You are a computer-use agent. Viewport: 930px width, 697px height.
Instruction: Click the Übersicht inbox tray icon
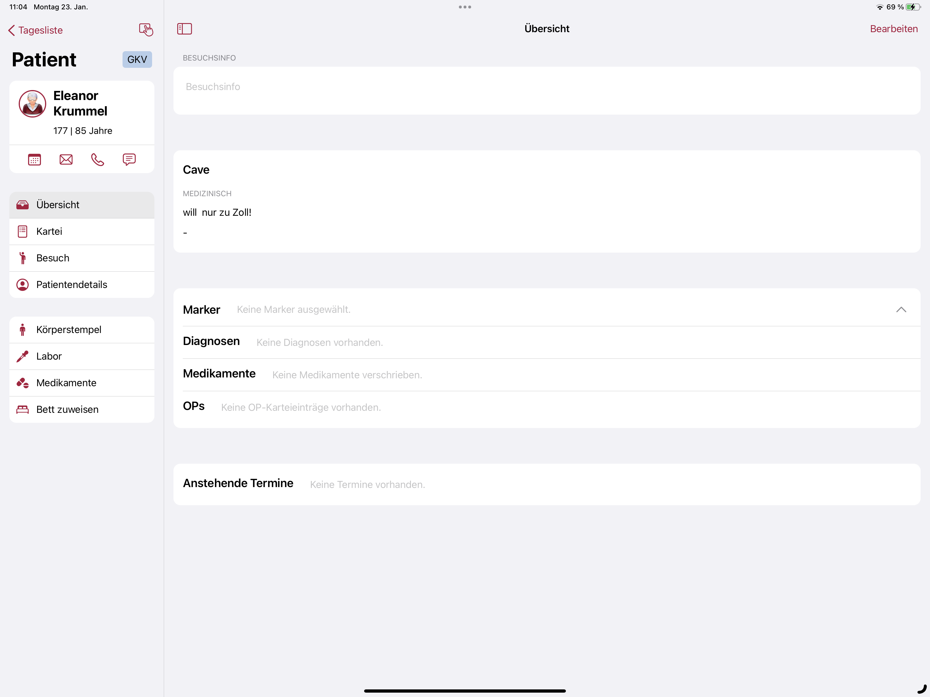(23, 205)
